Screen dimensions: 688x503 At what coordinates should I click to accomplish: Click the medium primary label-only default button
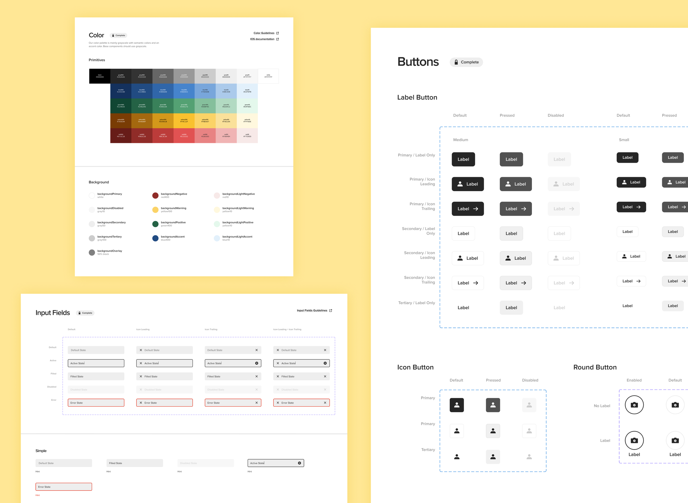463,159
